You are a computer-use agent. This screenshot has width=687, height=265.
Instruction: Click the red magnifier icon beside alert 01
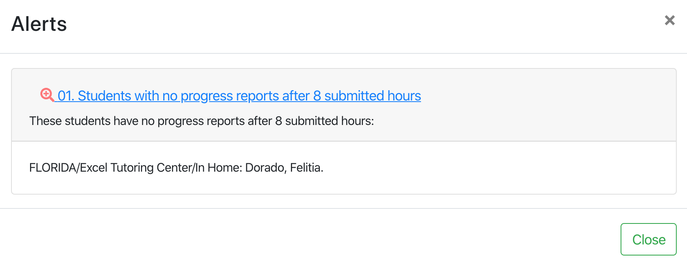pyautogui.click(x=47, y=95)
